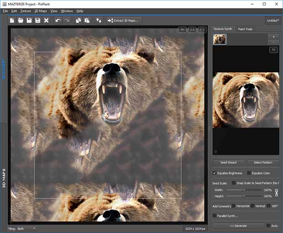Screen dimensions: 283x233
Task: Open the File menu
Action: (5, 11)
